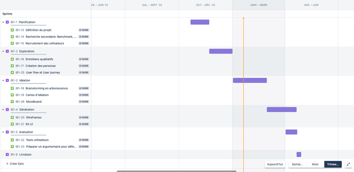Open status À FAIRE for Définition du projet
This screenshot has height=172, width=354.
[84, 30]
